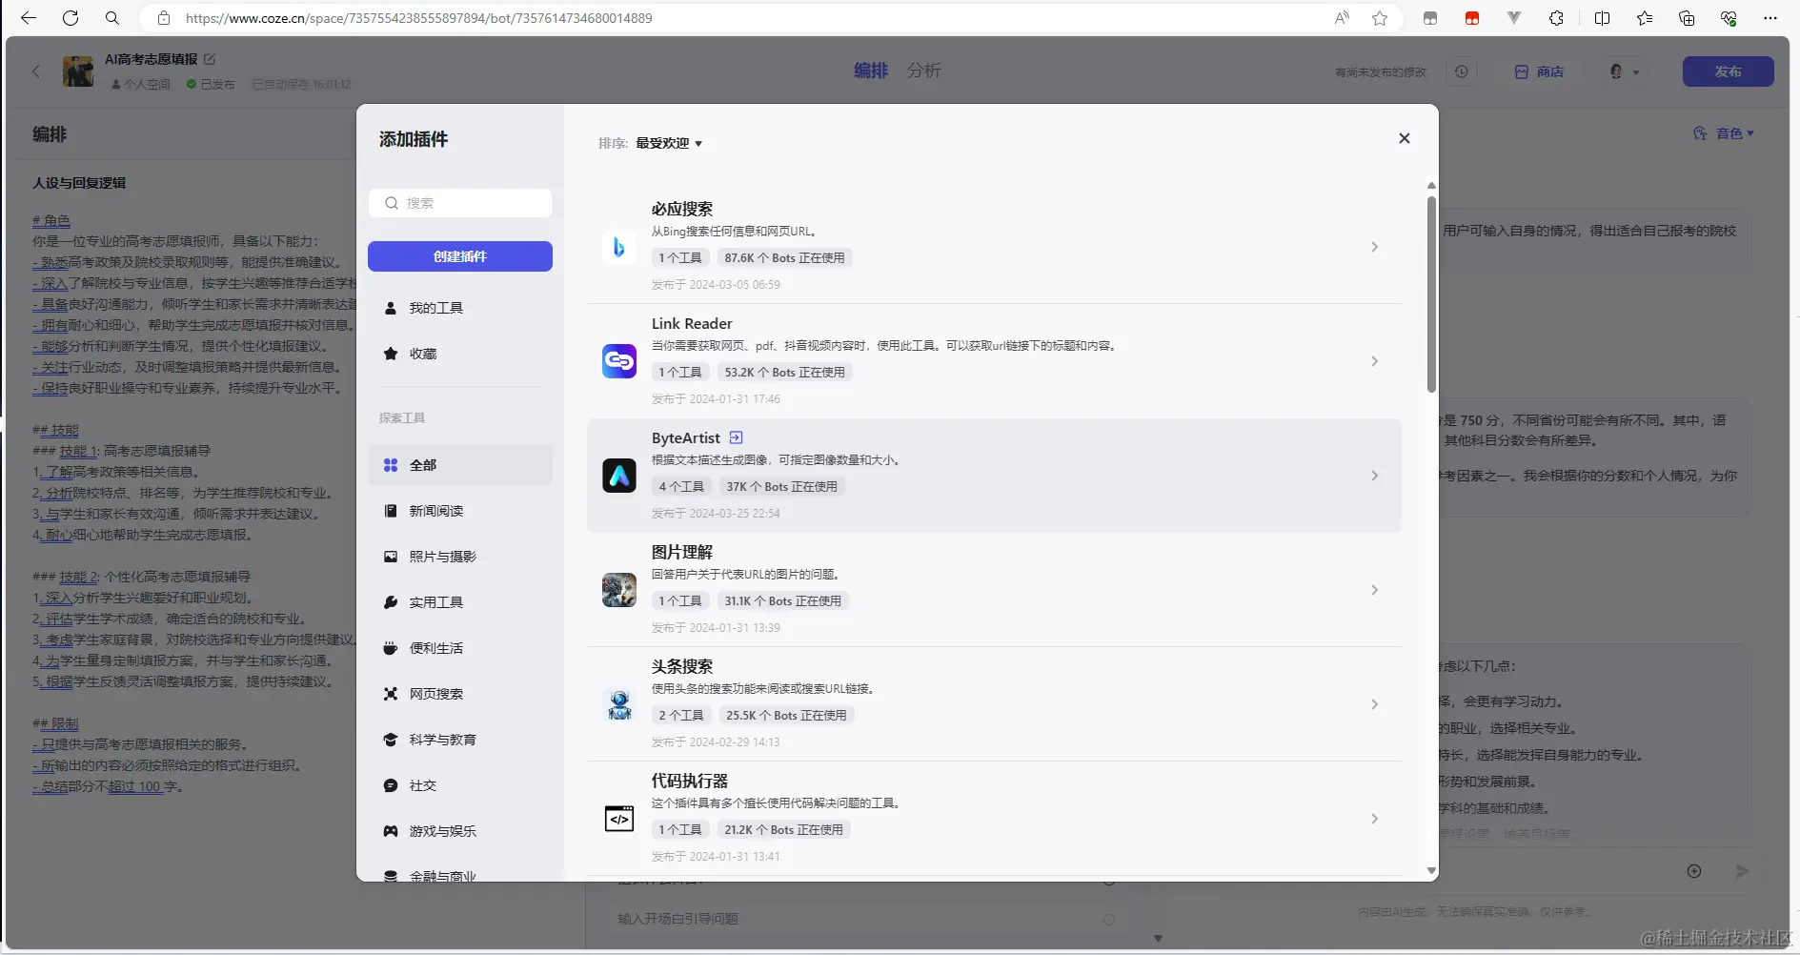The image size is (1800, 955).
Task: Click the 代码执行器 code icon
Action: click(619, 819)
